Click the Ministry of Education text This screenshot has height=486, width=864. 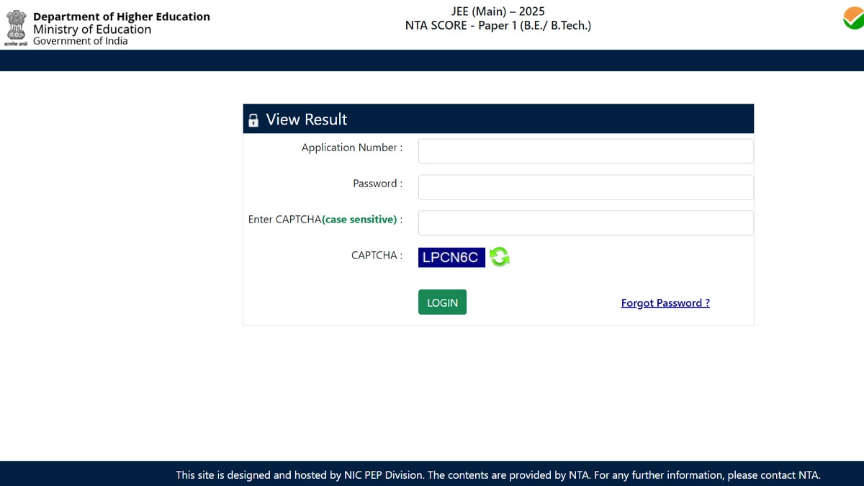92,30
